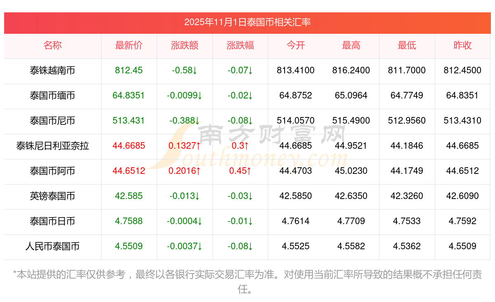Screen dimensions: 495x302
Task: Click opening value 4.5525
Action: [296, 246]
